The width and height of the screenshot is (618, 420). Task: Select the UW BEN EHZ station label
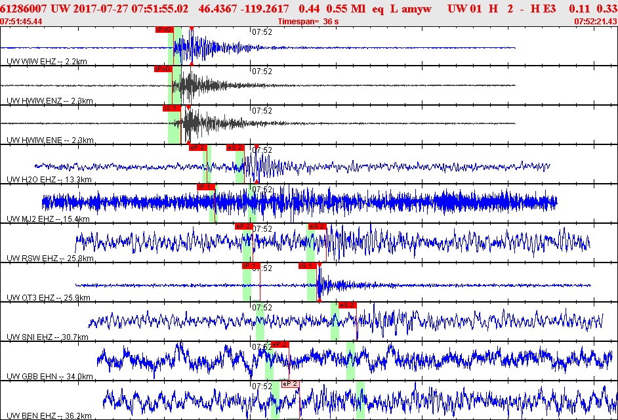click(x=48, y=415)
